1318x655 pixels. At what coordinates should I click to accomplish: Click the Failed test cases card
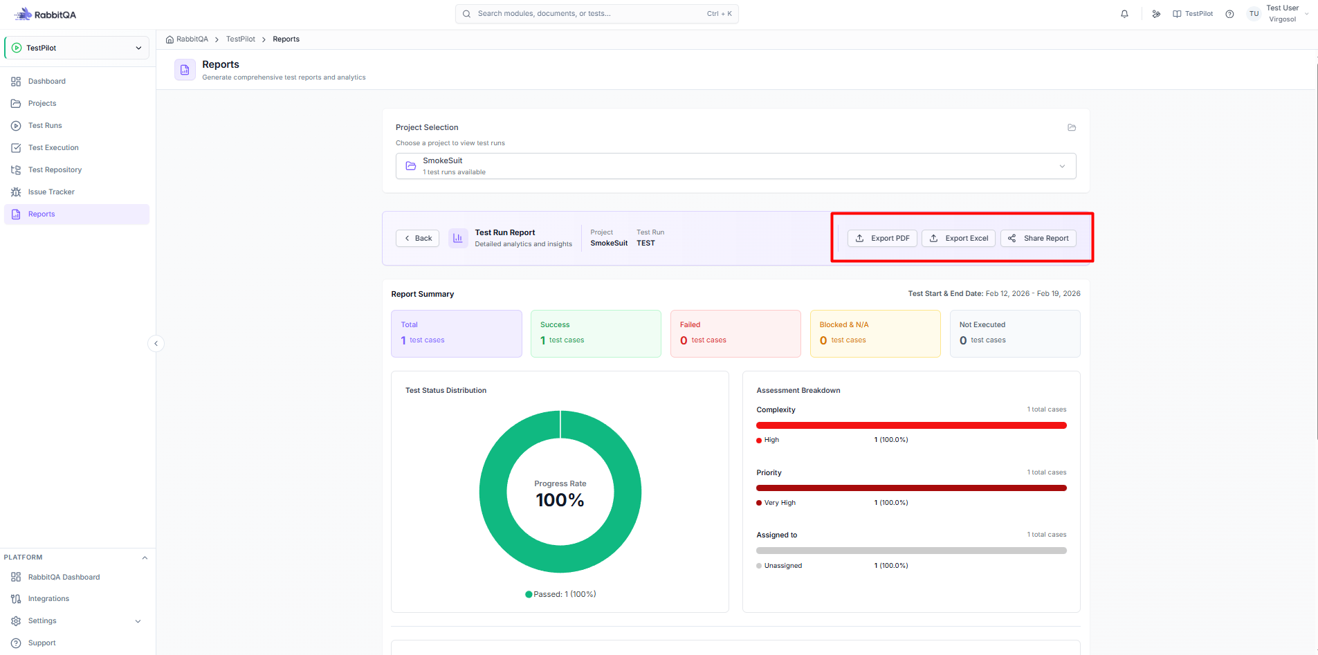pyautogui.click(x=735, y=333)
